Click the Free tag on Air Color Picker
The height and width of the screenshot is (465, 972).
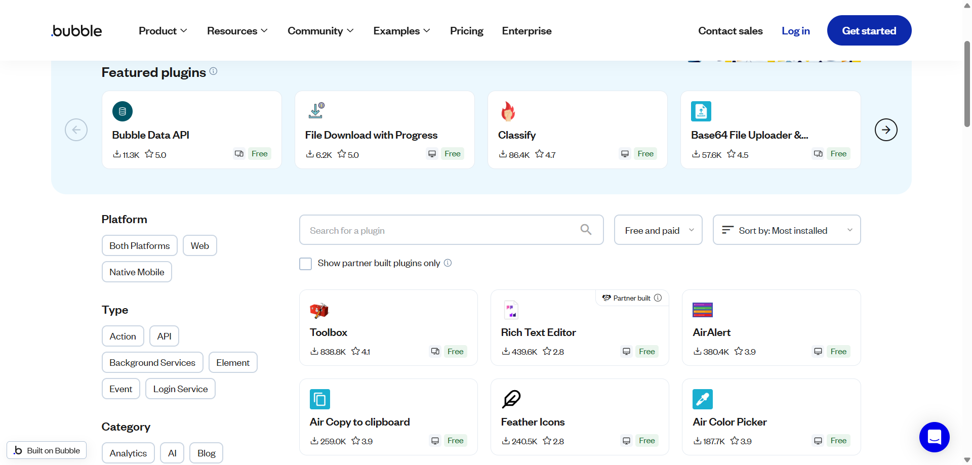pos(838,441)
